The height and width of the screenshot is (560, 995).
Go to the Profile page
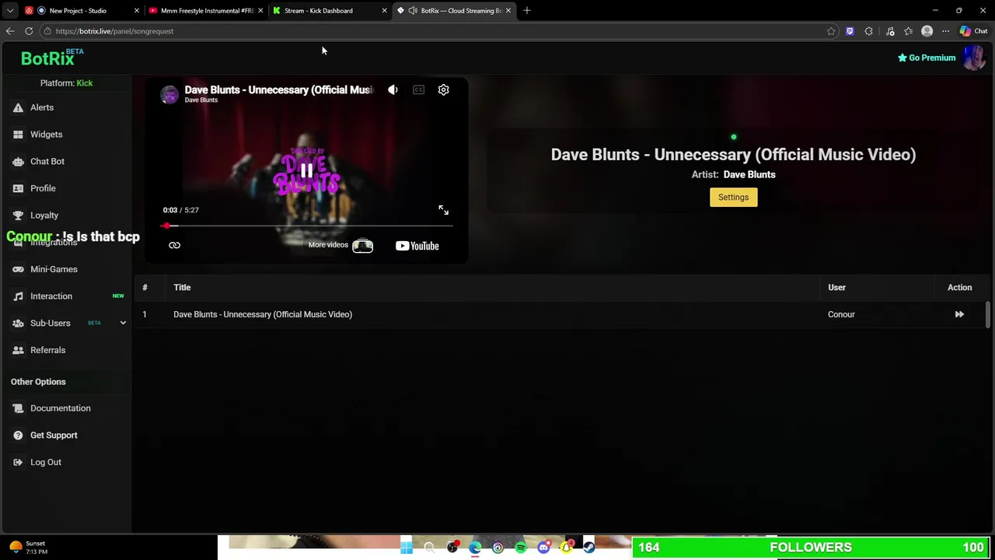click(x=43, y=188)
